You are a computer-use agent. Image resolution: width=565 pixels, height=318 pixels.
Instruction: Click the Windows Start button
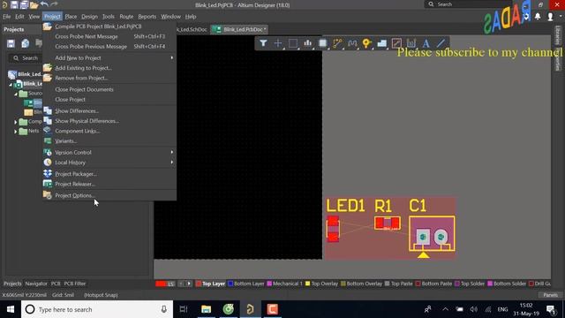[11, 309]
